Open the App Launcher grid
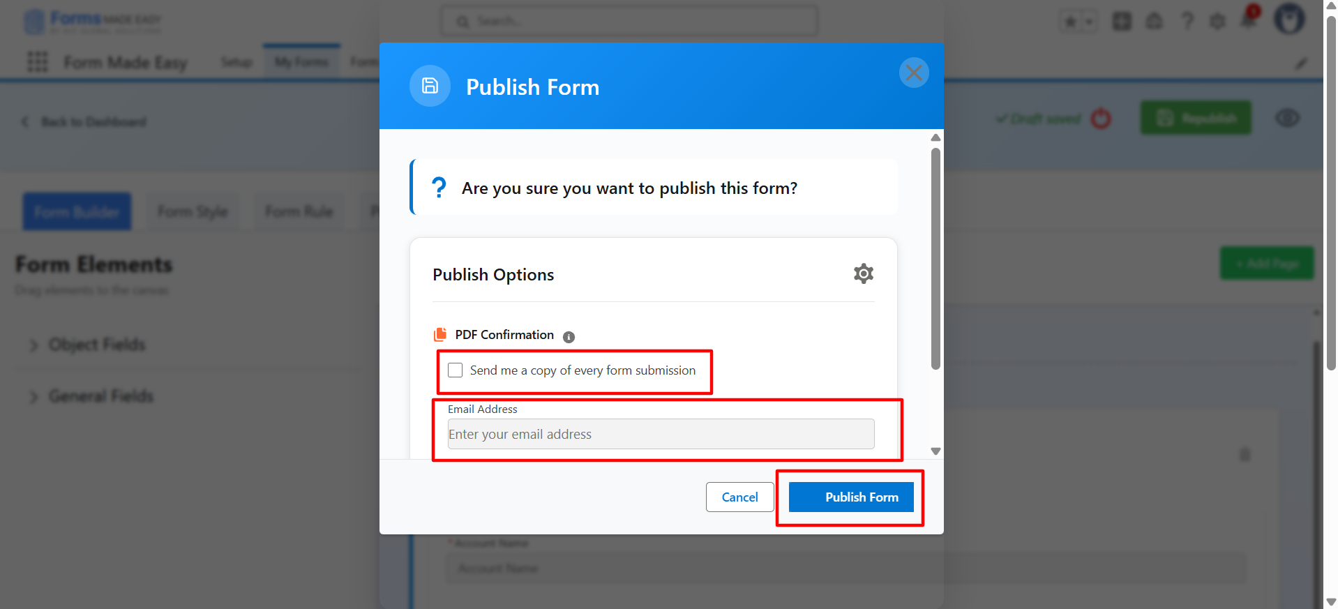The height and width of the screenshot is (609, 1338). tap(38, 62)
